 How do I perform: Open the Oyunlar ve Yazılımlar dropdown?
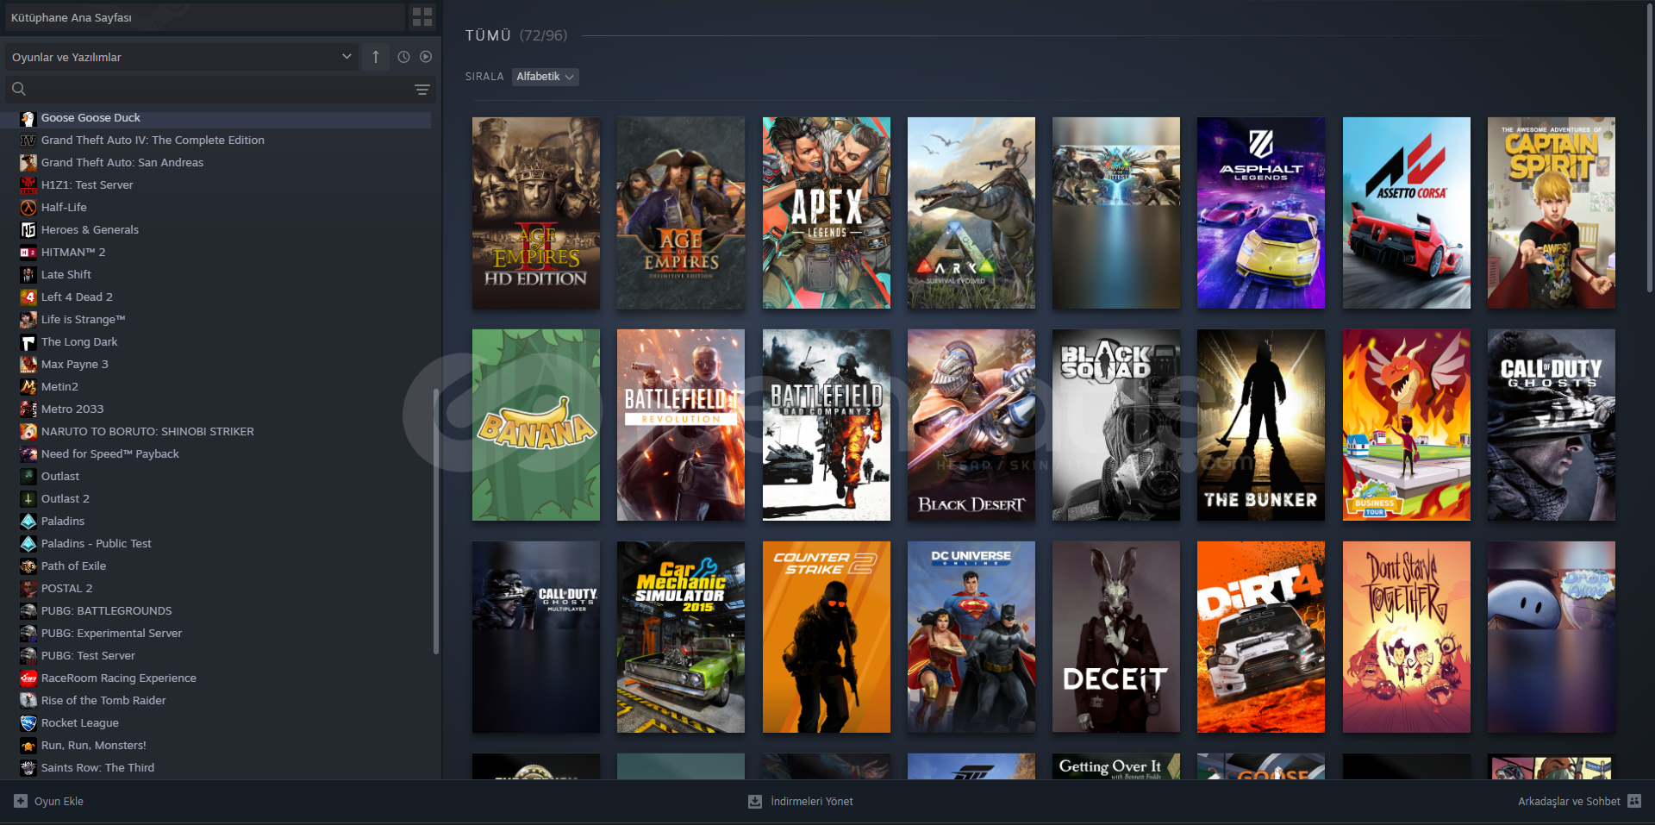coord(182,57)
